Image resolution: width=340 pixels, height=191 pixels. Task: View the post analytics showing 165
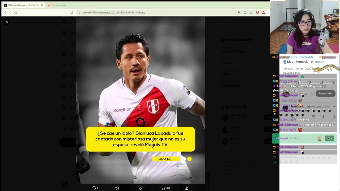point(166,188)
